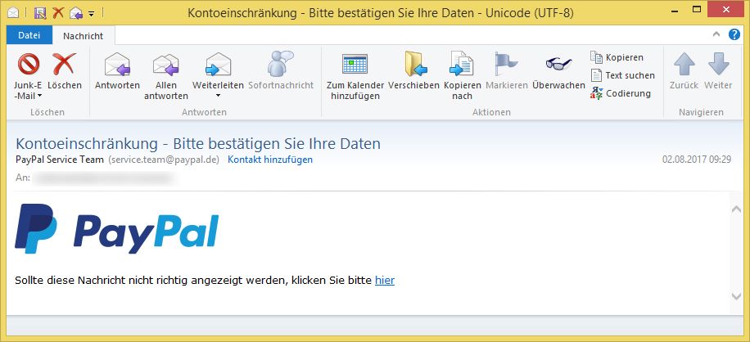Click the message scrollbar down arrow

coord(737,297)
